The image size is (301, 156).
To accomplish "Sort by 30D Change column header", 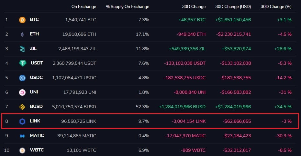I will (194, 6).
